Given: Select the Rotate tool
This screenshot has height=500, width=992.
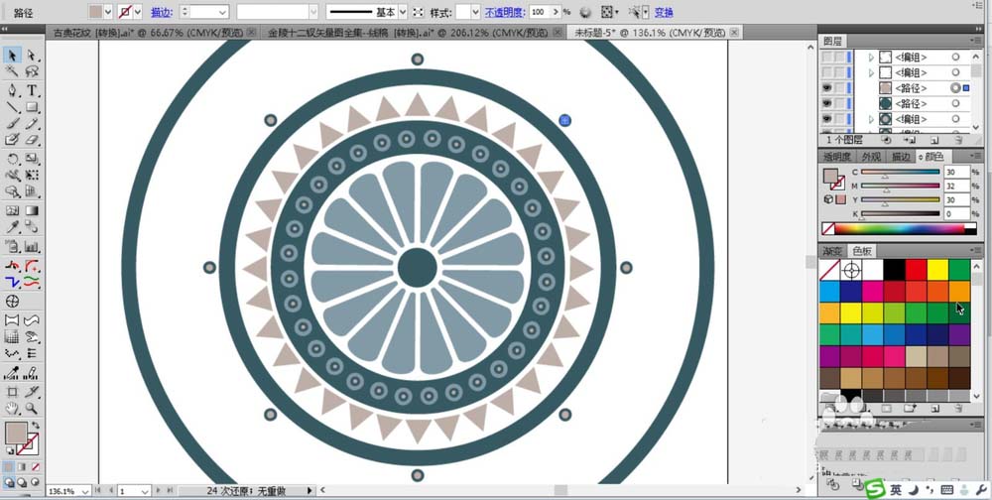Looking at the screenshot, I should (12, 158).
